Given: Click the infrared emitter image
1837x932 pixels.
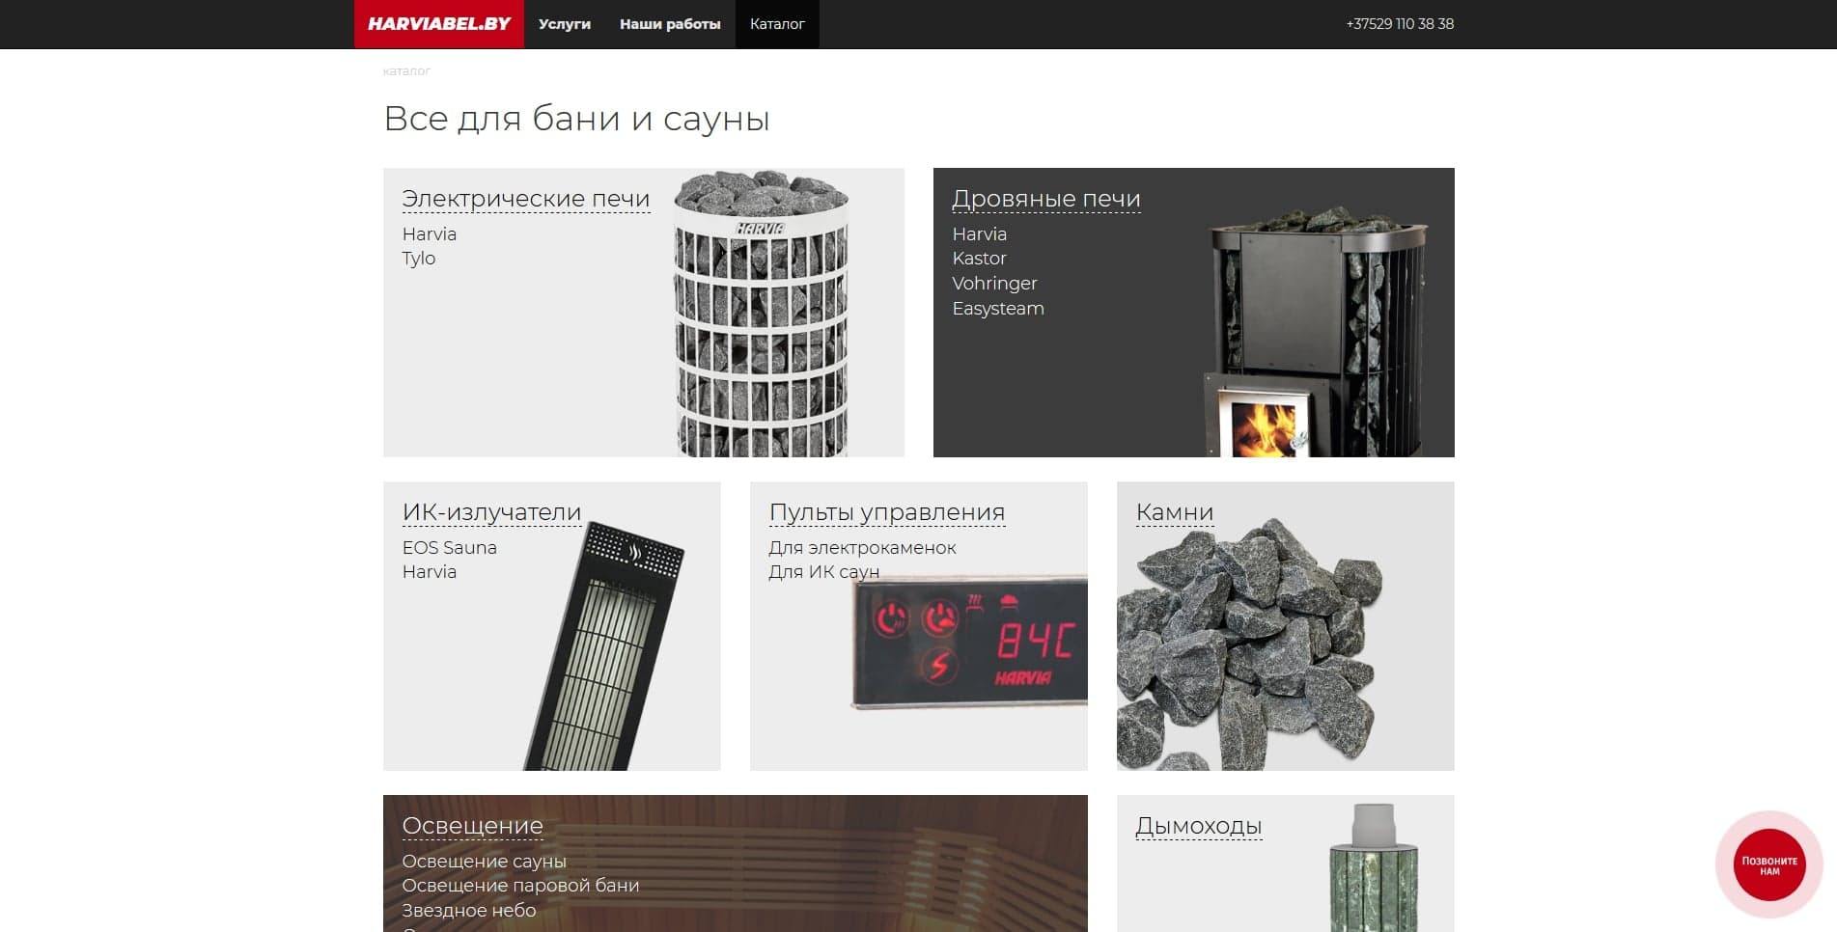Looking at the screenshot, I should click(x=605, y=646).
